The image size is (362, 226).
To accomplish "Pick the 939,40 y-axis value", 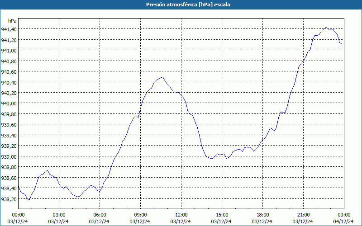I will coord(9,135).
